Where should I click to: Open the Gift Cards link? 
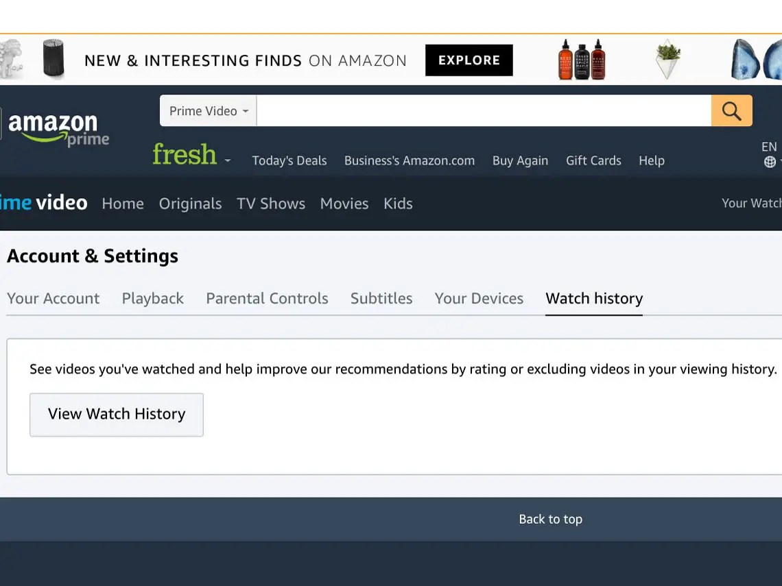[593, 160]
